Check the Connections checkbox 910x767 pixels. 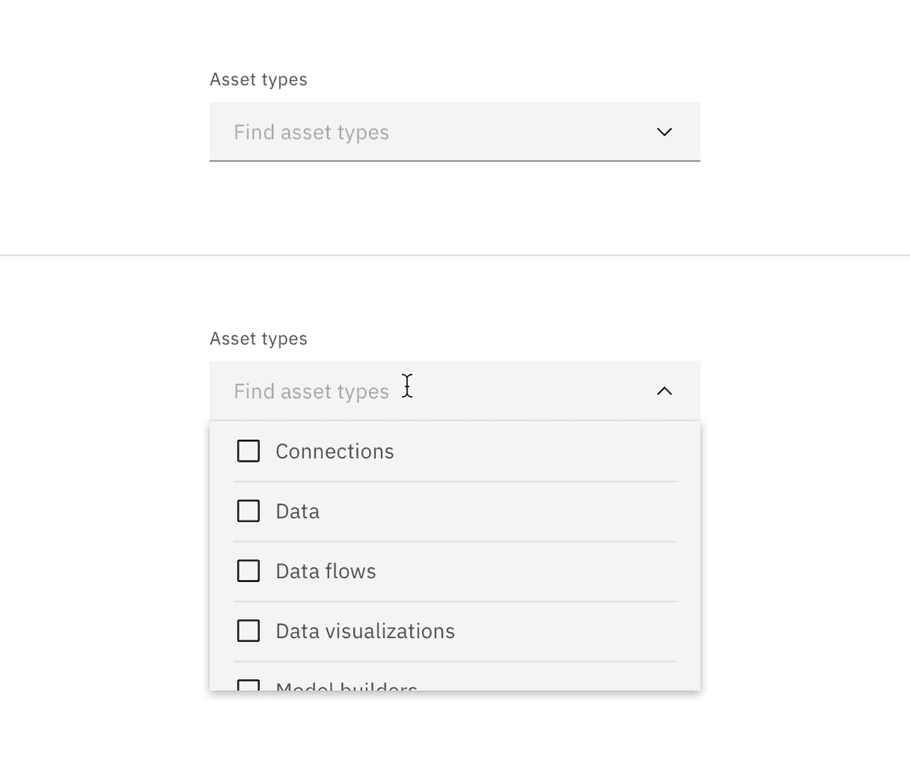(x=249, y=452)
